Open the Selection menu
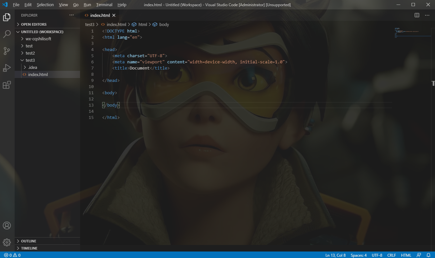Viewport: 435px width, 258px height. point(45,5)
